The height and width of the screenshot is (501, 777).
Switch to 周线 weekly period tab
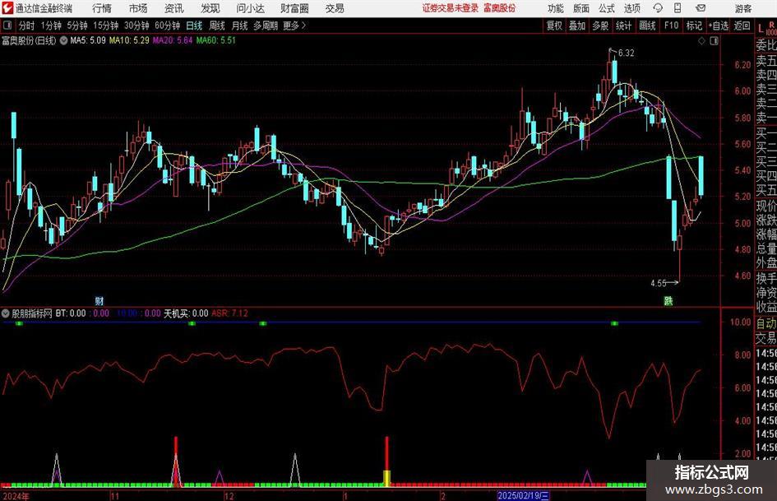tap(217, 26)
